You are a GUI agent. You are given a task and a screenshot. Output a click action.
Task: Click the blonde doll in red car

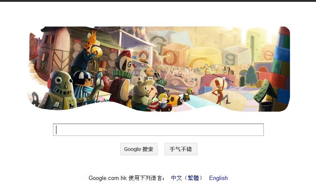(x=164, y=103)
